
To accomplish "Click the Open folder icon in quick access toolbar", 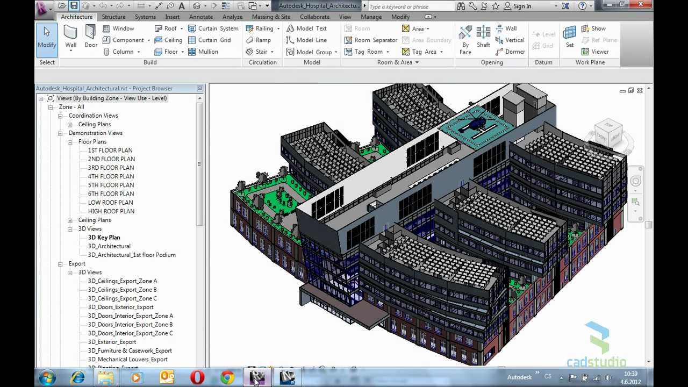I will click(62, 6).
